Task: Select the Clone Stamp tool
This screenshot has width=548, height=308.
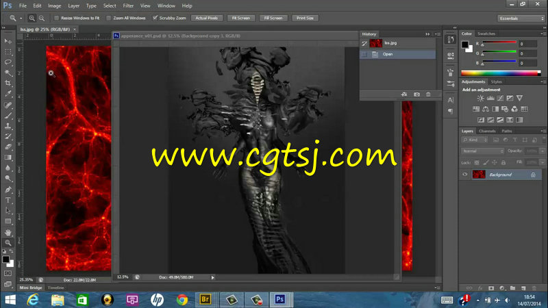Action: 8,126
